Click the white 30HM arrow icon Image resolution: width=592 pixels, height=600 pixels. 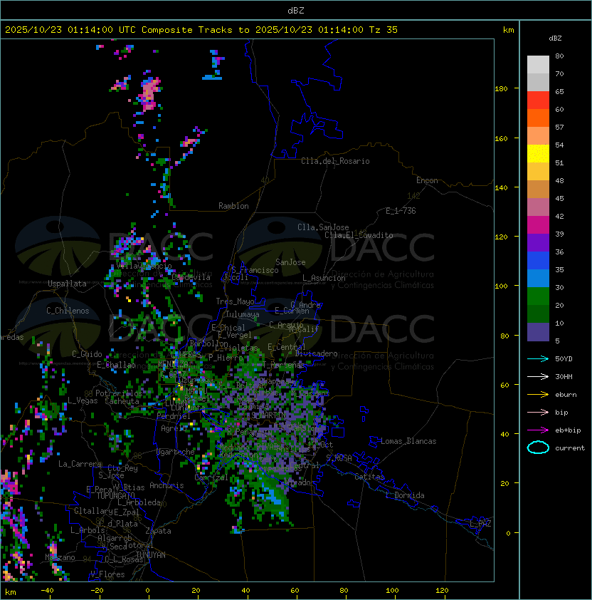(x=538, y=376)
